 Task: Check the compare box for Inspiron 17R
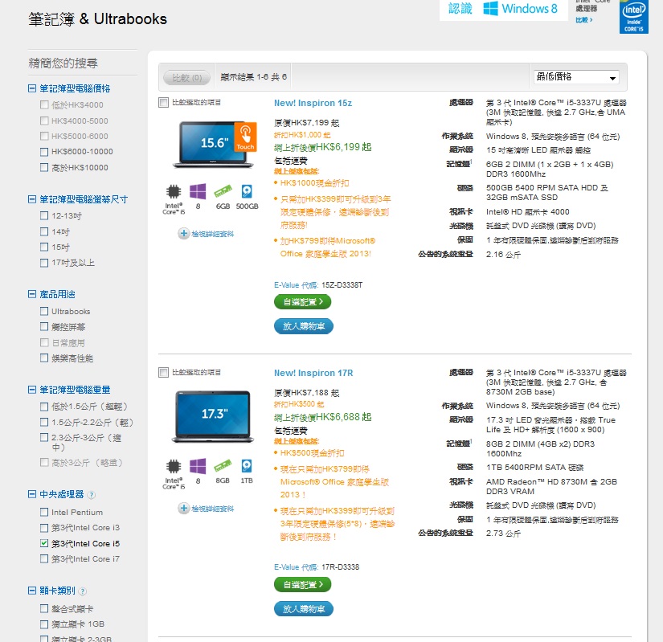(x=163, y=372)
